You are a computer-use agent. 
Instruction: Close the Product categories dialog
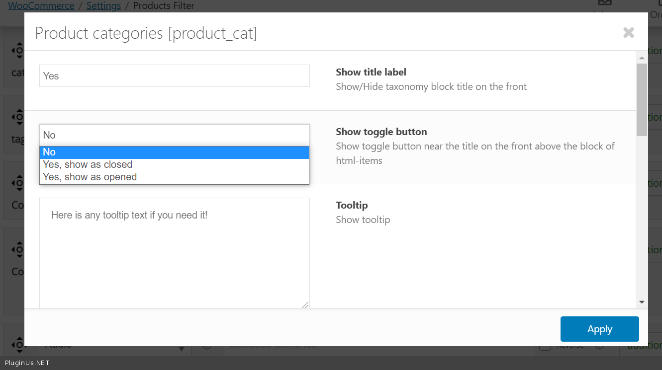click(629, 33)
